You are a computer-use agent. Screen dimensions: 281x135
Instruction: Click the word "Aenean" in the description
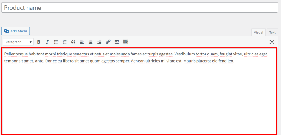(138, 61)
